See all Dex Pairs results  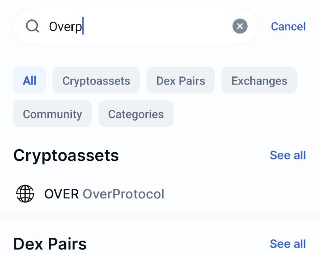[288, 244]
